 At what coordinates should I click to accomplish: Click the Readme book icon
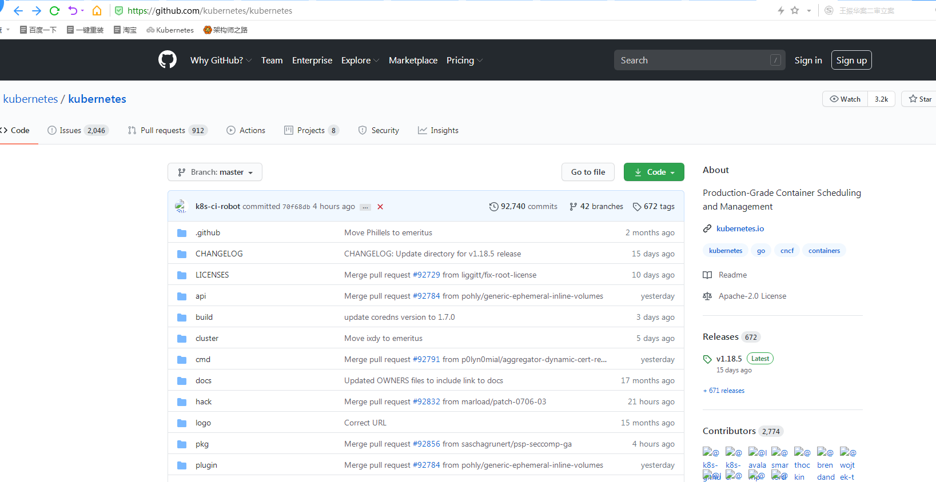tap(707, 275)
